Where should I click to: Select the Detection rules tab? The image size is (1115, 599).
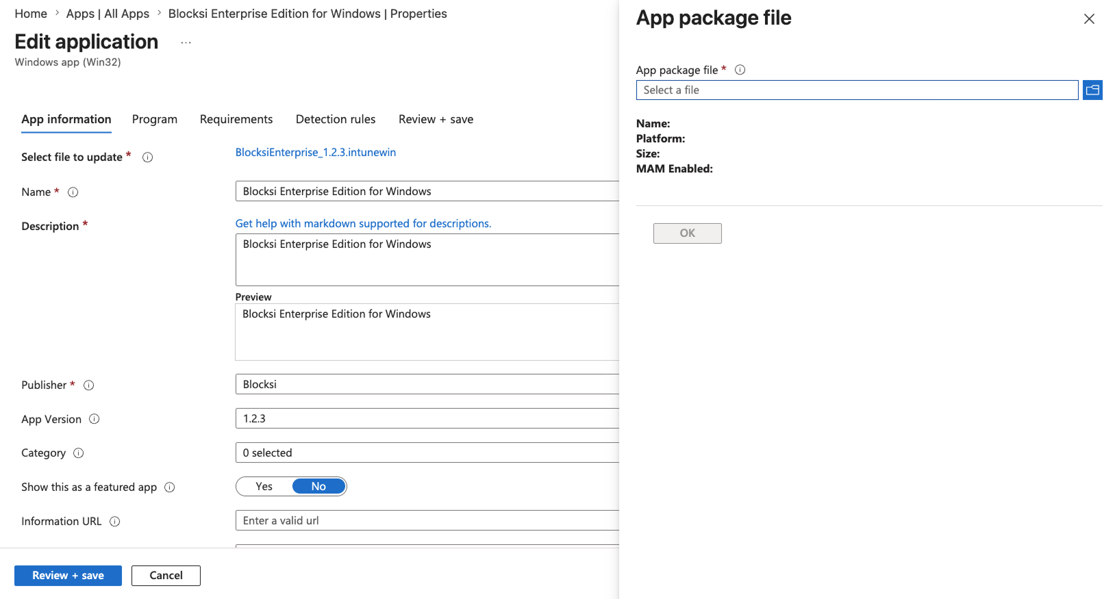tap(336, 119)
